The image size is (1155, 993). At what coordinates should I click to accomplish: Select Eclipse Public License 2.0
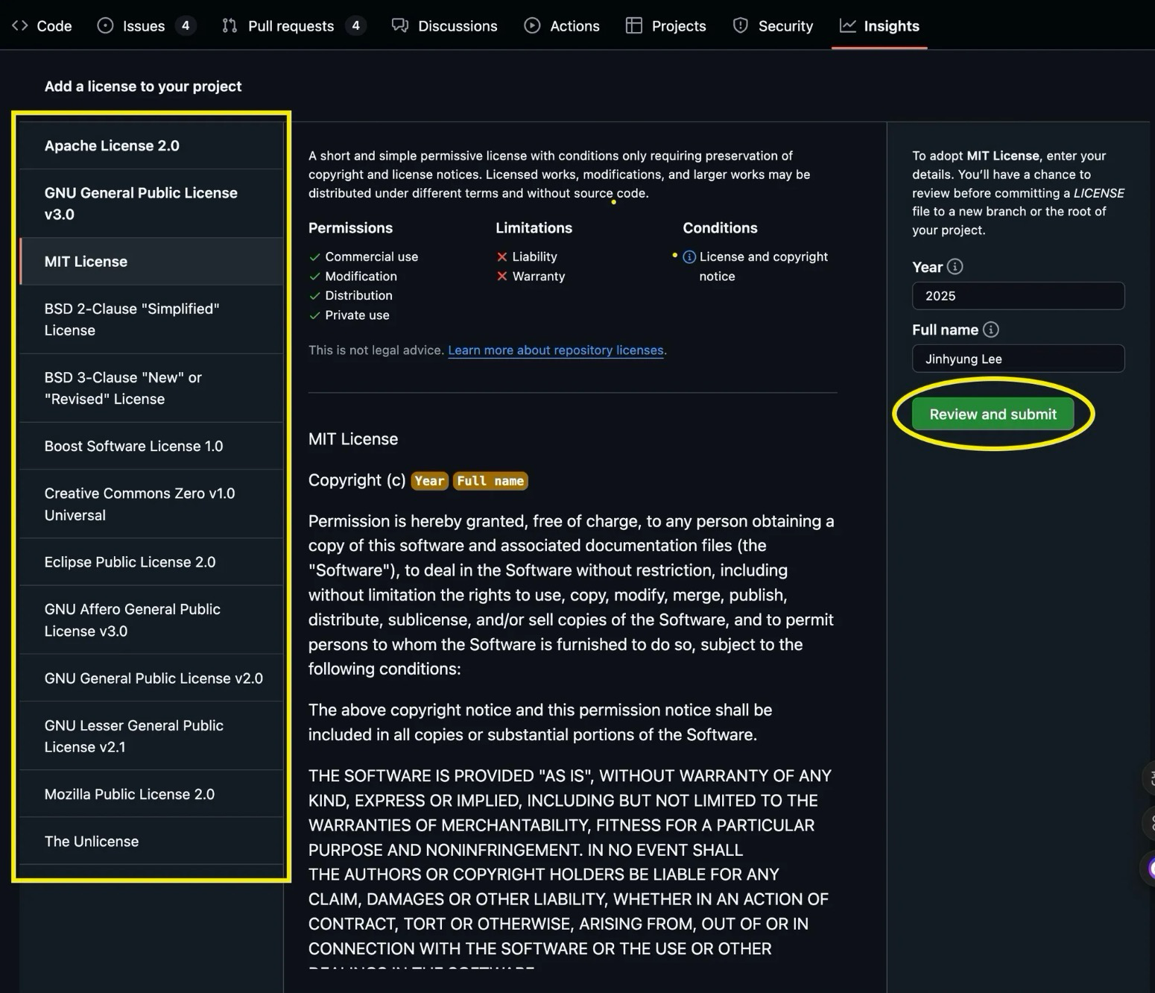point(151,562)
